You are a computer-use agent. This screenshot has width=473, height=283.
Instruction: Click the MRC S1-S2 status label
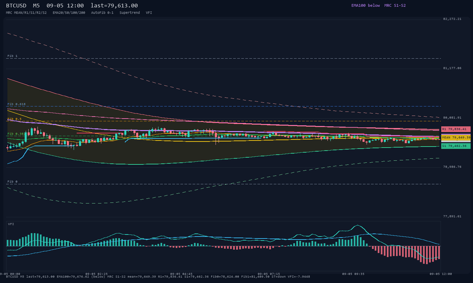395,5
